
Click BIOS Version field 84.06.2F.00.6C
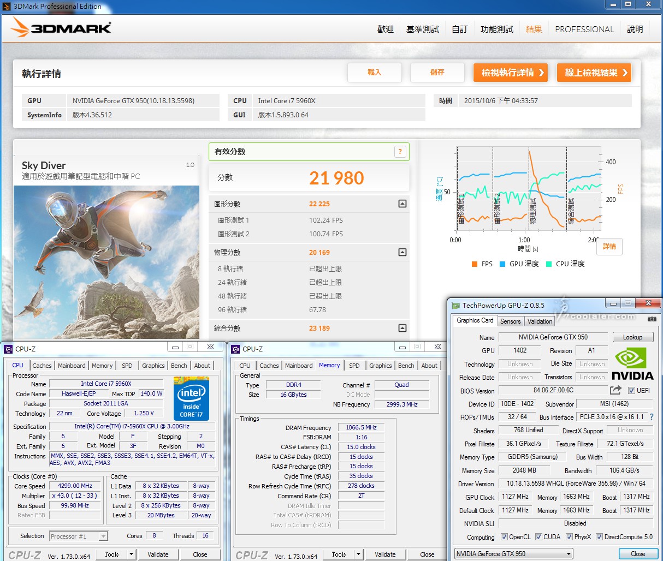click(x=553, y=390)
